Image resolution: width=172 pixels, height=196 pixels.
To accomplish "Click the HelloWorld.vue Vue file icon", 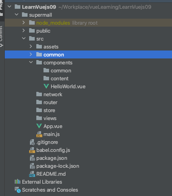I will click(x=46, y=86).
